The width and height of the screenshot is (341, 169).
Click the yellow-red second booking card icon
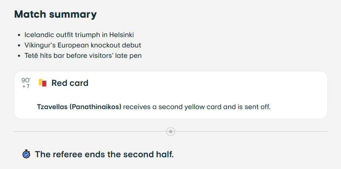[43, 83]
